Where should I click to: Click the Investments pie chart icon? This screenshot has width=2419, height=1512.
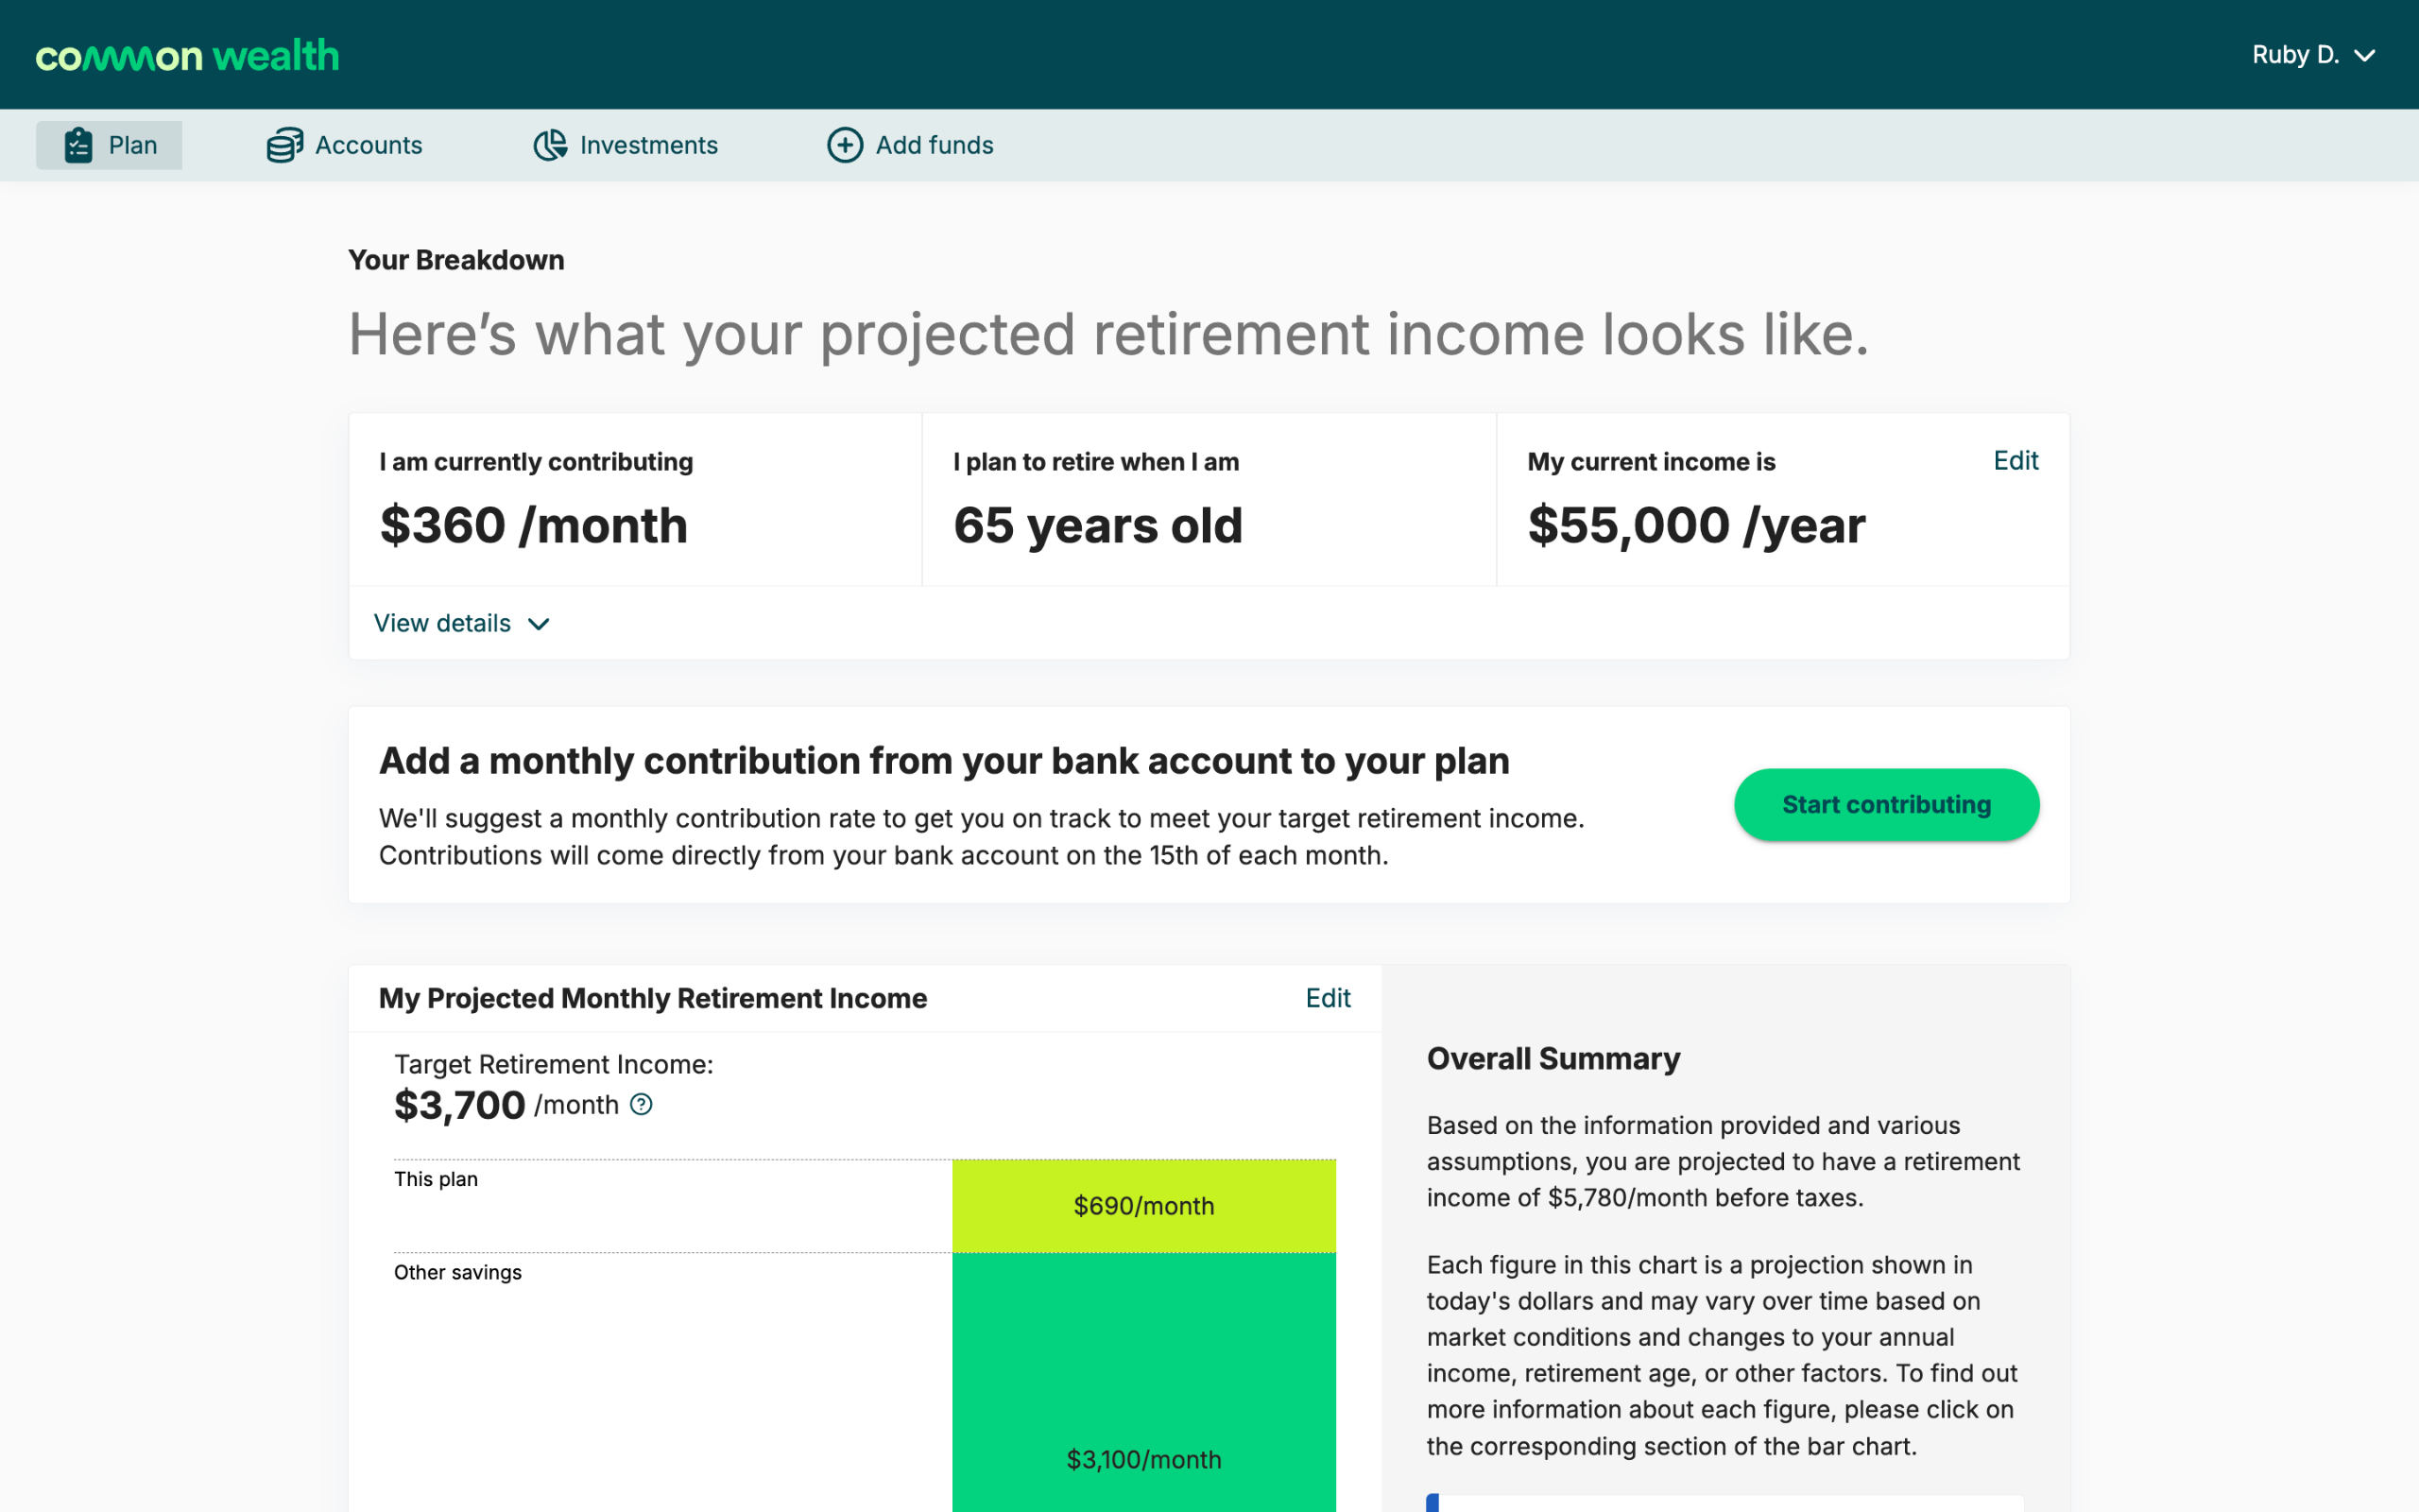click(550, 145)
